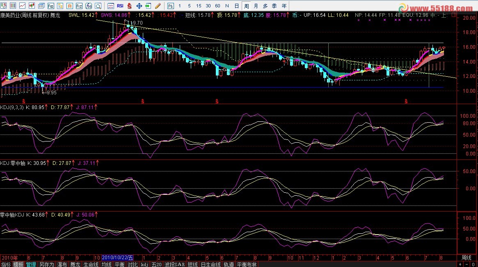Viewport: 478px width, 267px height.
Task: Select the 对比 comparison tab
Action: (133, 264)
